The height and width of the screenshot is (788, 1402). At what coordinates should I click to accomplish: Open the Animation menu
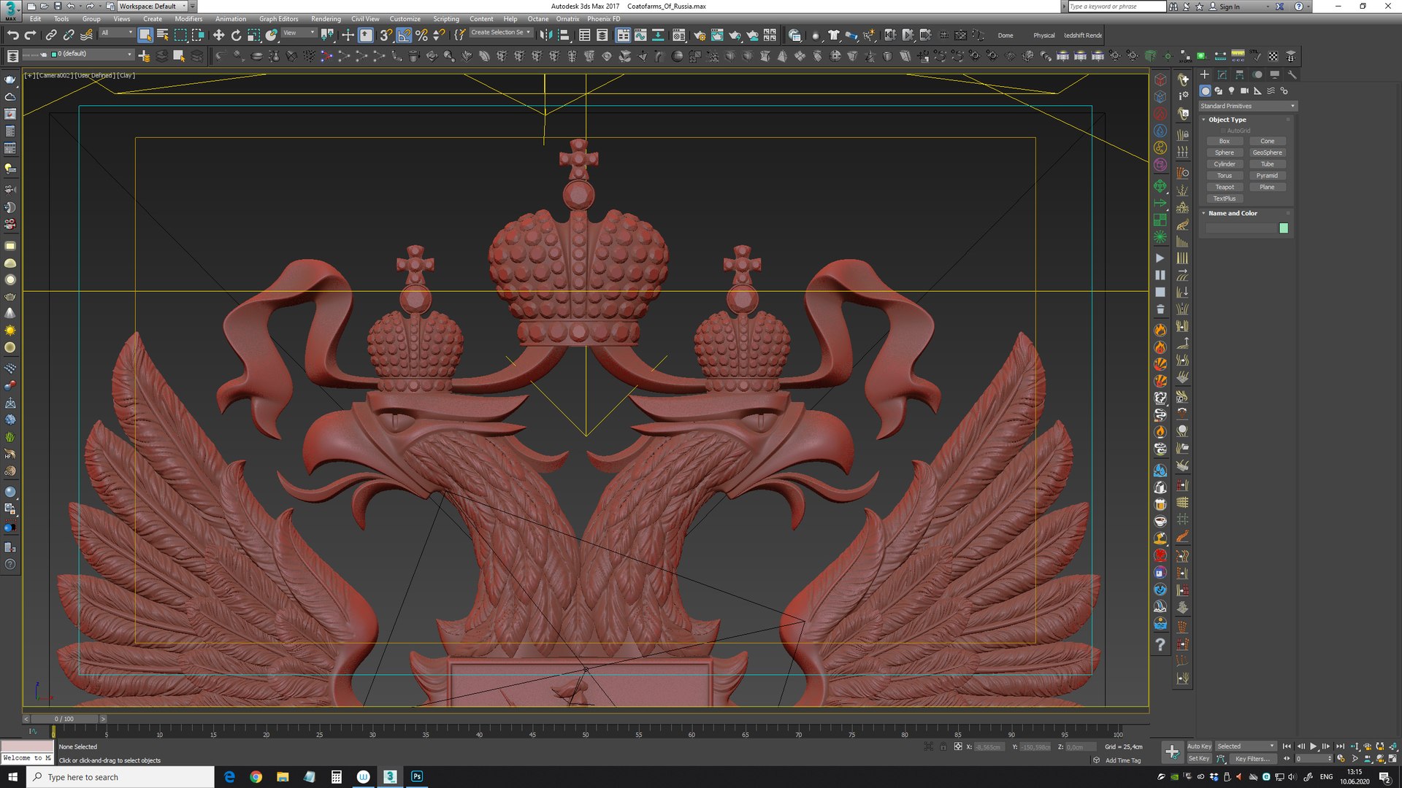231,19
